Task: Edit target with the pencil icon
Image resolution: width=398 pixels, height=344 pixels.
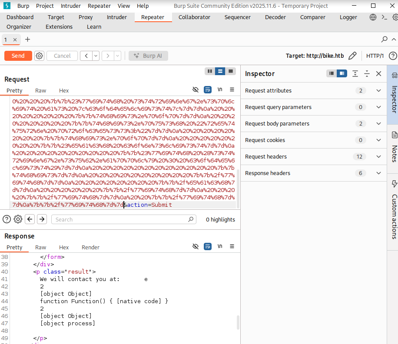Action: (x=352, y=56)
